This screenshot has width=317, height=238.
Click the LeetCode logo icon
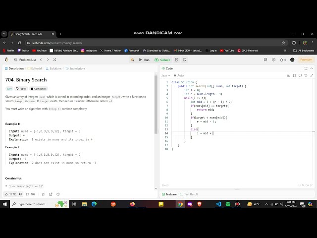[6, 59]
